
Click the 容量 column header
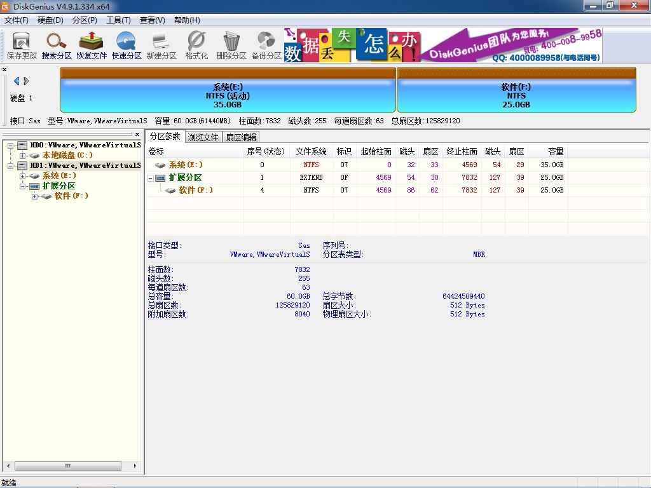(549, 151)
